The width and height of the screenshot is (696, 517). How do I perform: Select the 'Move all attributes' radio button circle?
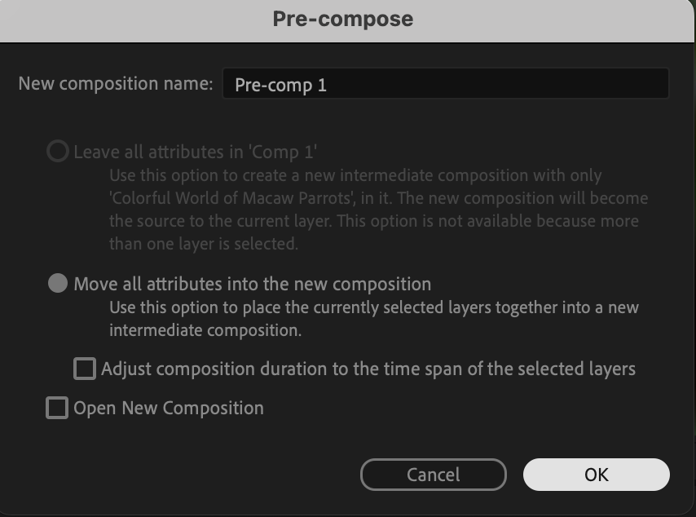pyautogui.click(x=57, y=284)
